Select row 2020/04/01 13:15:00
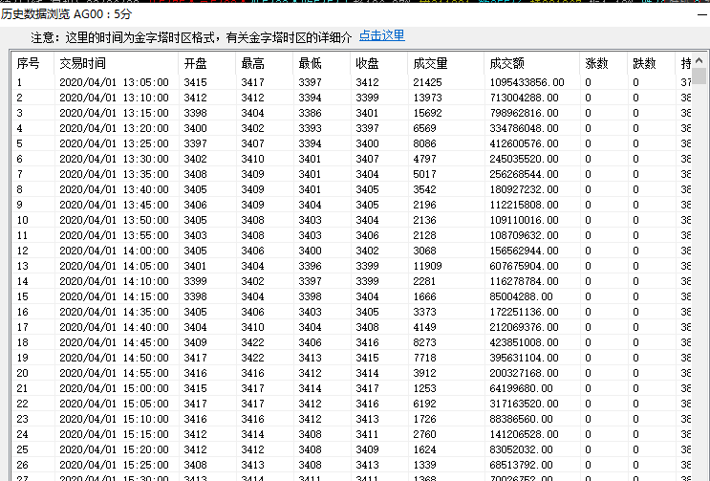Screen dimensions: 710x481 pos(353,113)
